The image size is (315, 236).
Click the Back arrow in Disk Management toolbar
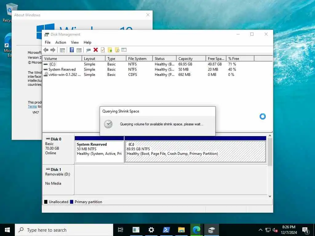(x=46, y=50)
